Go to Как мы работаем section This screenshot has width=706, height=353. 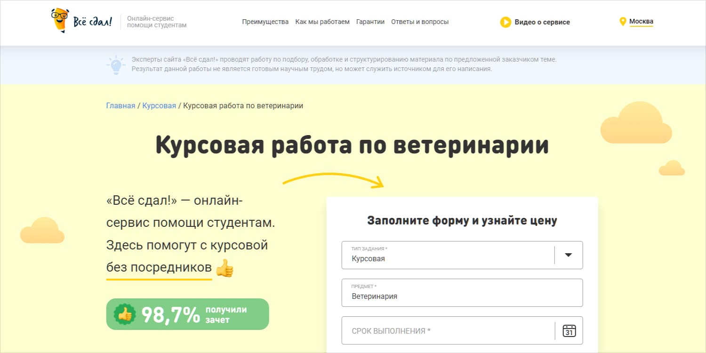(x=322, y=22)
